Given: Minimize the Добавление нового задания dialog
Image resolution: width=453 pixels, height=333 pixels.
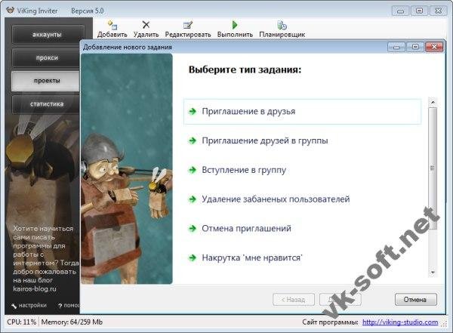Looking at the screenshot, I should click(396, 47).
